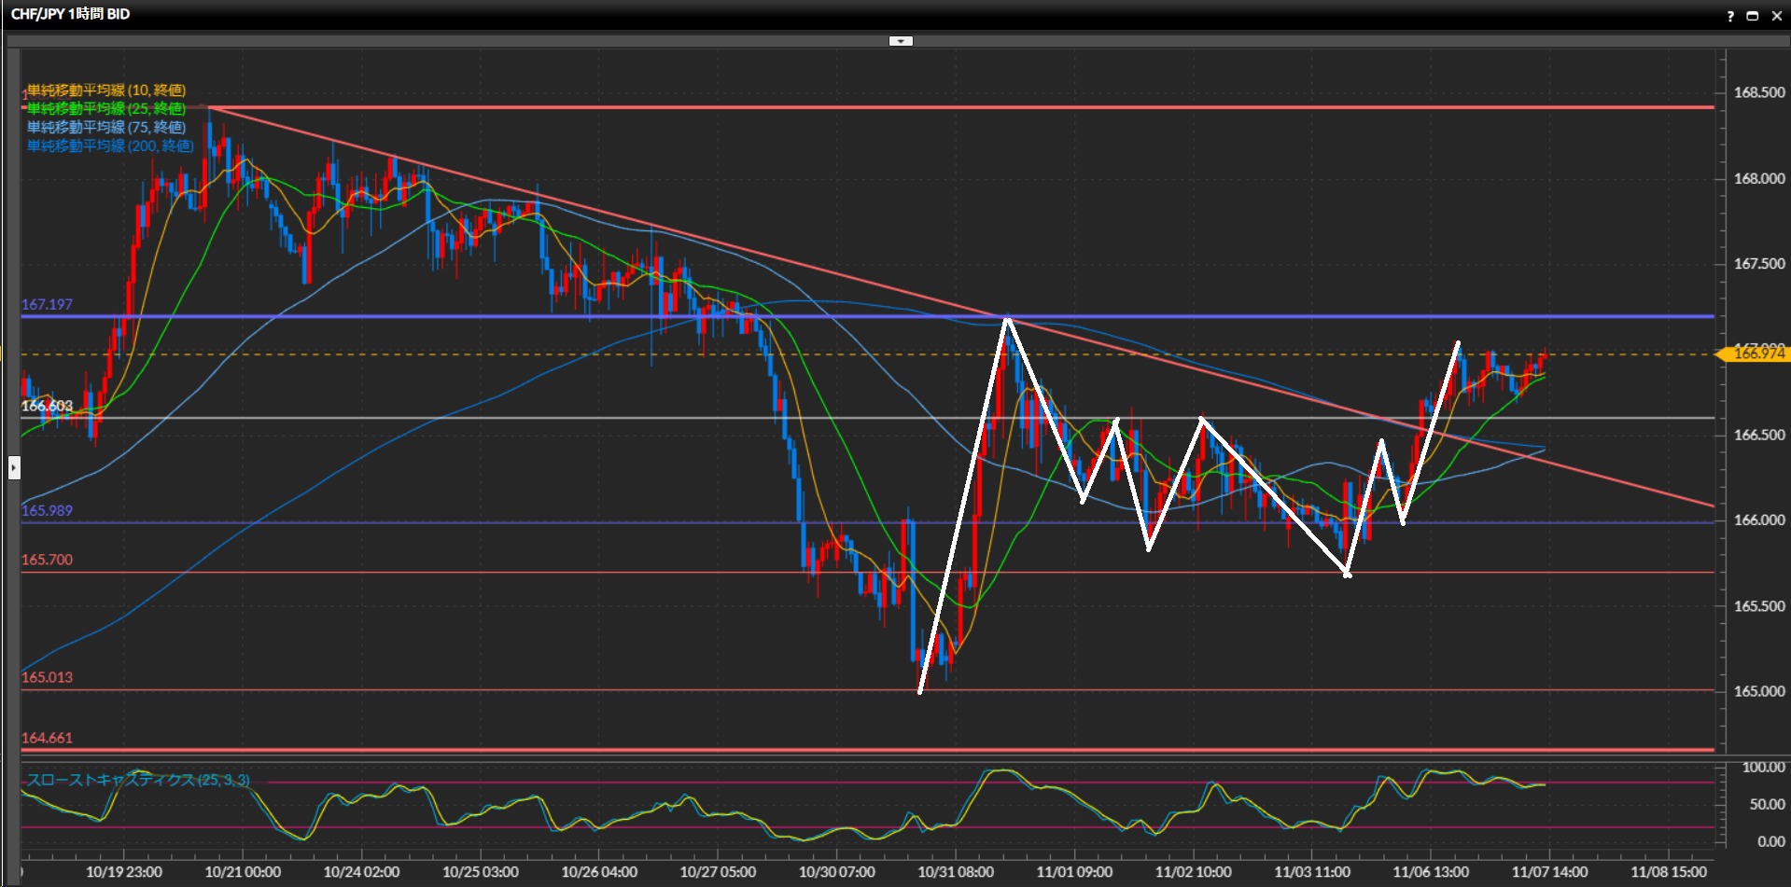Click the help question mark icon
The width and height of the screenshot is (1791, 887).
click(1729, 16)
